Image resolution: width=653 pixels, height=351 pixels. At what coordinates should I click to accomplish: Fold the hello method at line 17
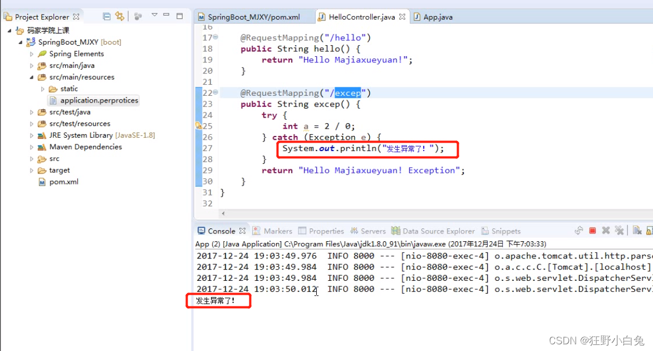(x=215, y=37)
